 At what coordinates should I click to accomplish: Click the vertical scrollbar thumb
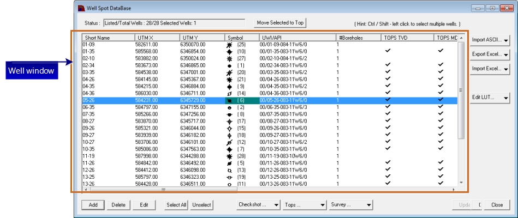[462, 90]
